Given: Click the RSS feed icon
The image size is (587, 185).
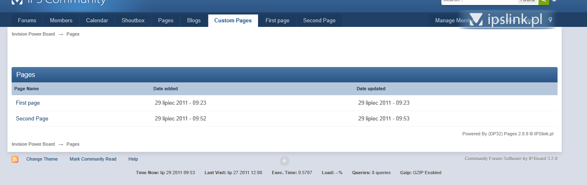Looking at the screenshot, I should tap(15, 159).
